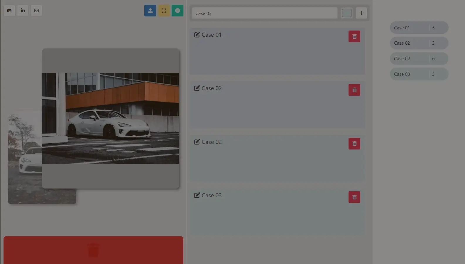Click the 'Case 01' card title text
Viewport: 465px width, 264px height.
point(212,35)
